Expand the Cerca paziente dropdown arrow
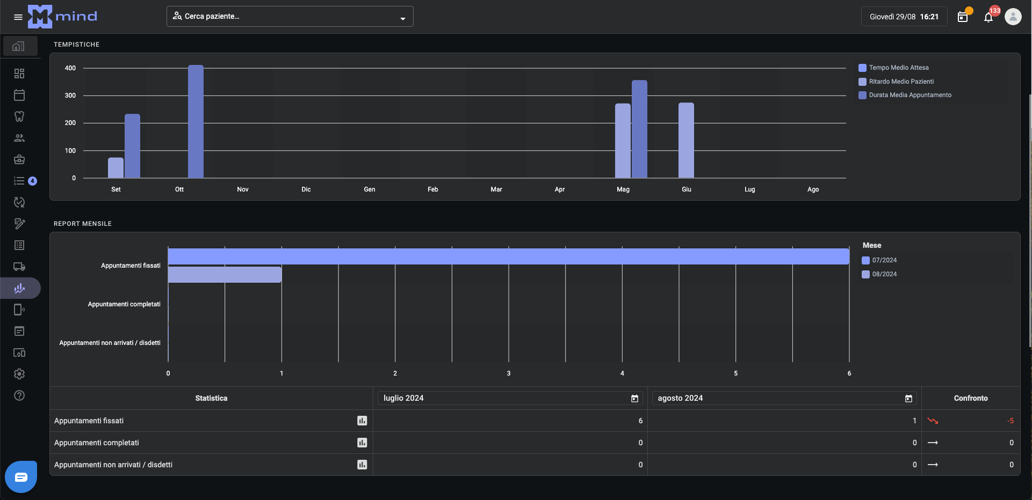The width and height of the screenshot is (1032, 500). [402, 18]
